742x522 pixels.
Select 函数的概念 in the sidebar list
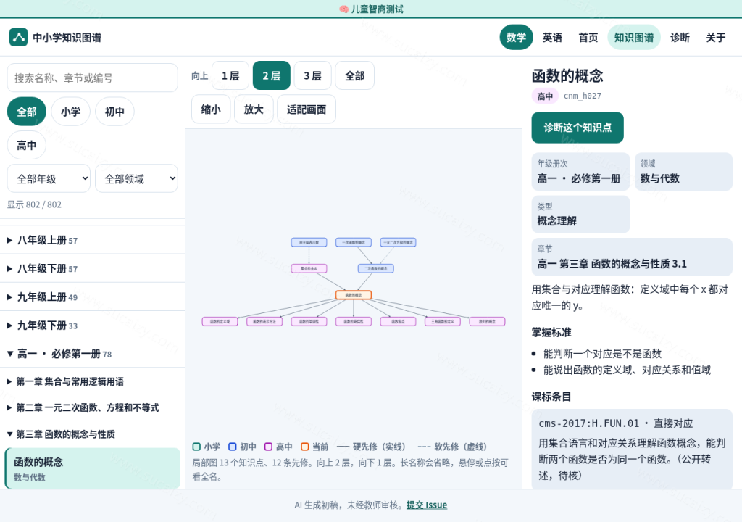92,468
